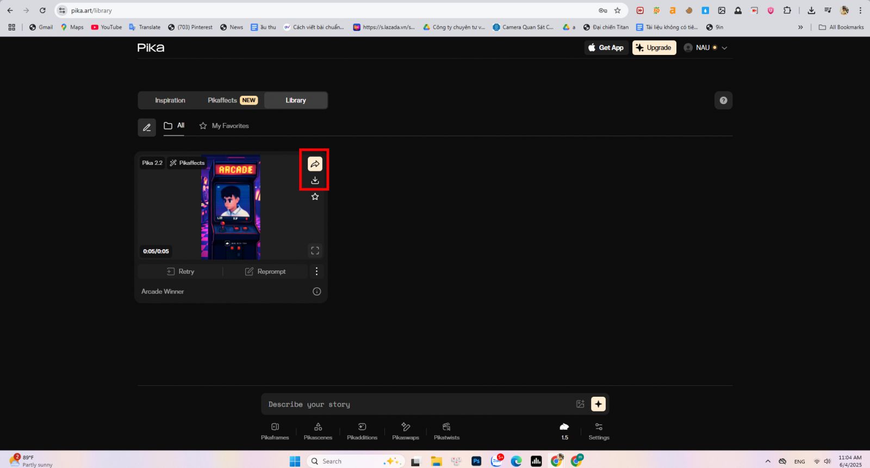Click the Retry button
This screenshot has height=468, width=870.
[181, 272]
